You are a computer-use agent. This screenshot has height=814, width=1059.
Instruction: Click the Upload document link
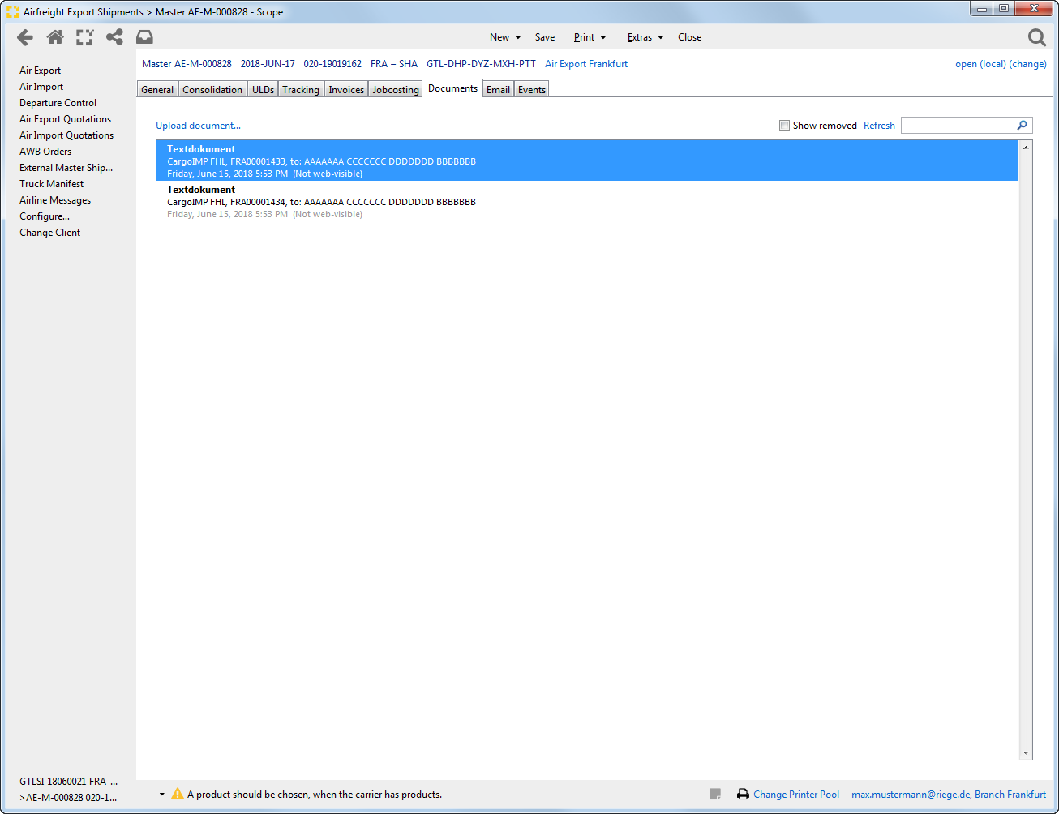click(x=198, y=126)
